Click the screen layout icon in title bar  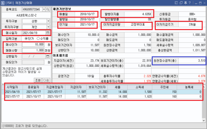click(x=176, y=3)
